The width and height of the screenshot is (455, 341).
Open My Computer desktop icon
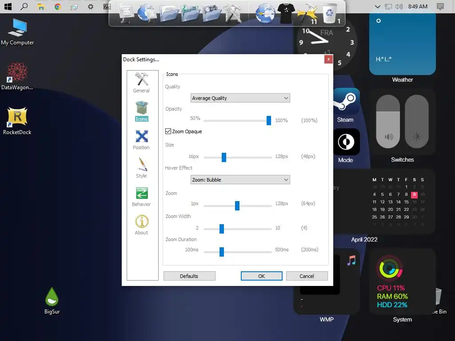pyautogui.click(x=17, y=32)
